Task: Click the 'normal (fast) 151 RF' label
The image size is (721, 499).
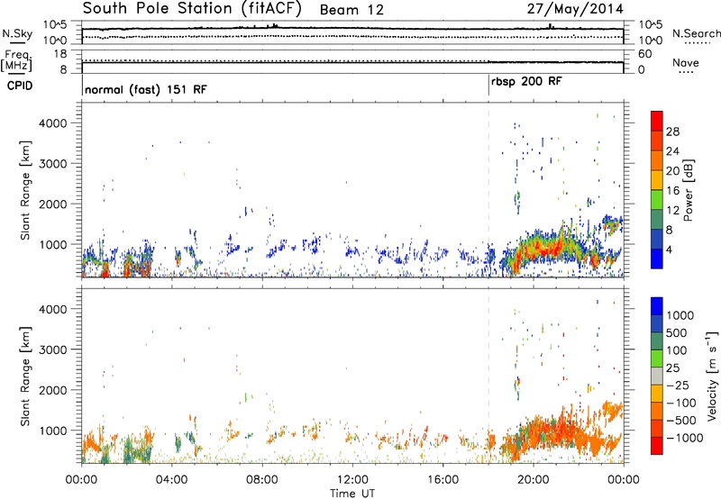Action: (146, 89)
